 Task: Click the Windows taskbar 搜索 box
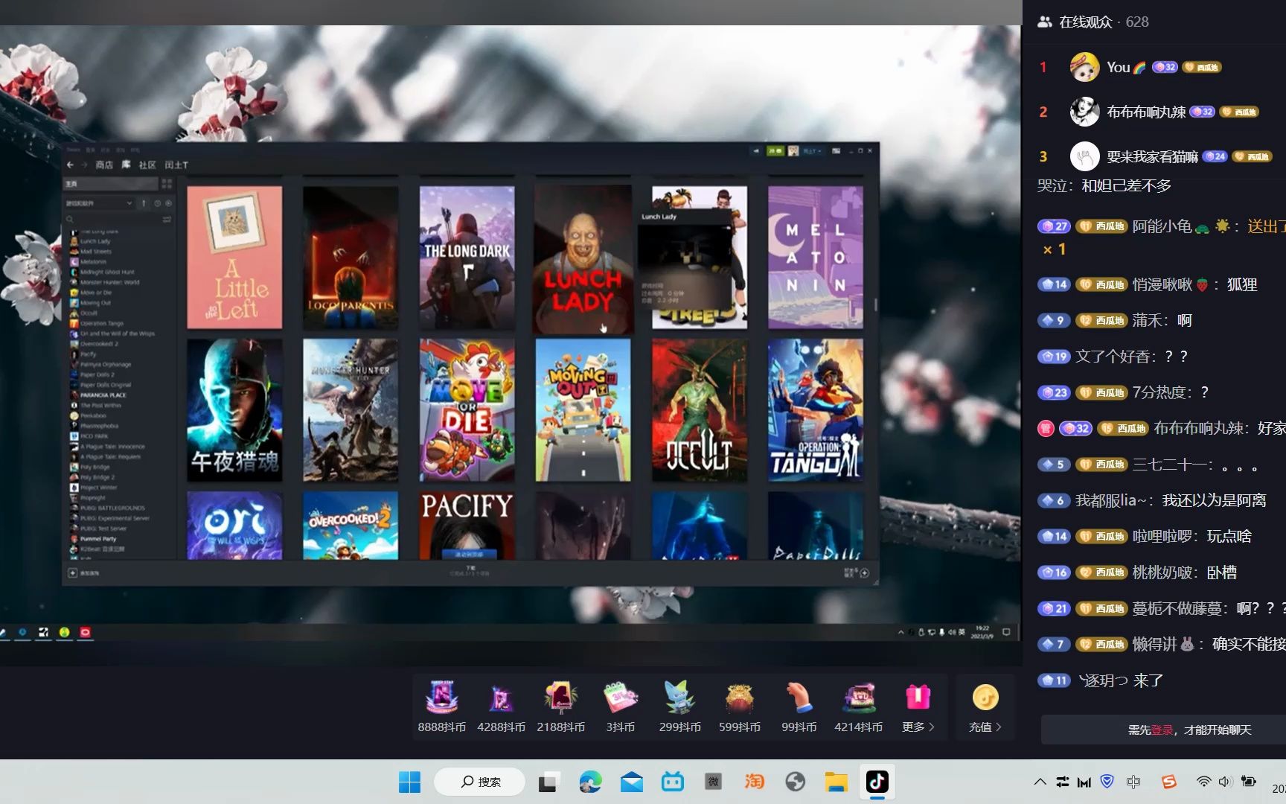pyautogui.click(x=479, y=782)
